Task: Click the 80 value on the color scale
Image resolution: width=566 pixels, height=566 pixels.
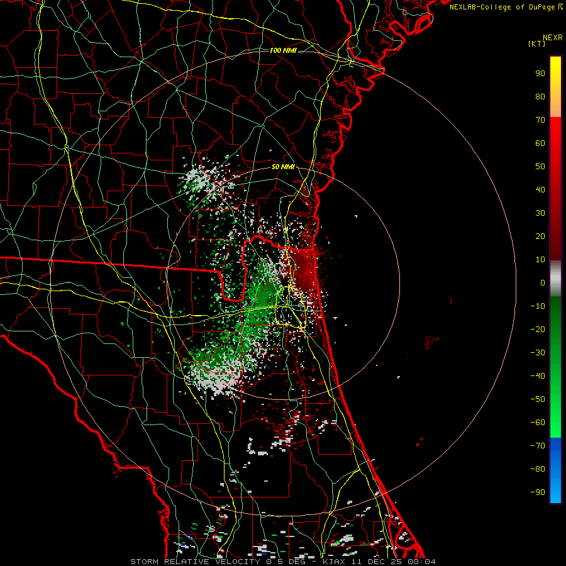Action: (x=540, y=97)
